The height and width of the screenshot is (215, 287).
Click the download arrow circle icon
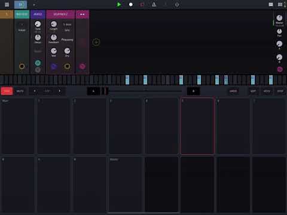(x=177, y=4)
